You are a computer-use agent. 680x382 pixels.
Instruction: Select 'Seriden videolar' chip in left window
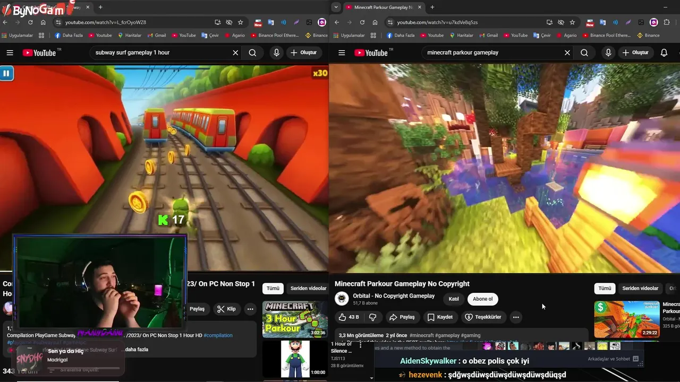point(308,288)
